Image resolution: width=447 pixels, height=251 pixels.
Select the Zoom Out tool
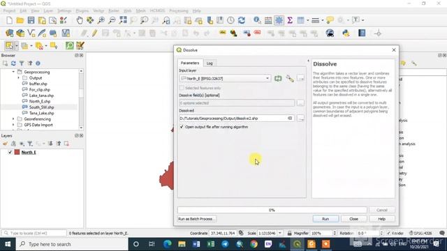point(112,20)
